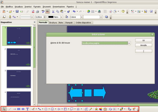158x112 pixels.
Task: Open the Presentazione menu
Action: coord(58,6)
